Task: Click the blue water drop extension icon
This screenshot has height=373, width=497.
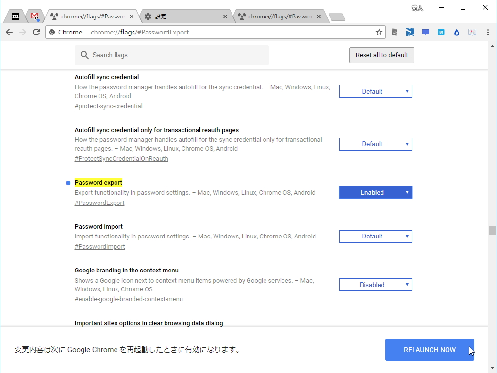Action: 457,32
